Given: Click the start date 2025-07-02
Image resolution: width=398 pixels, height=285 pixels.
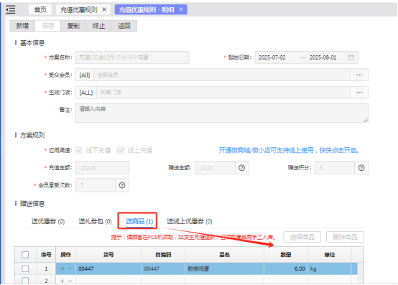Looking at the screenshot, I should 272,57.
